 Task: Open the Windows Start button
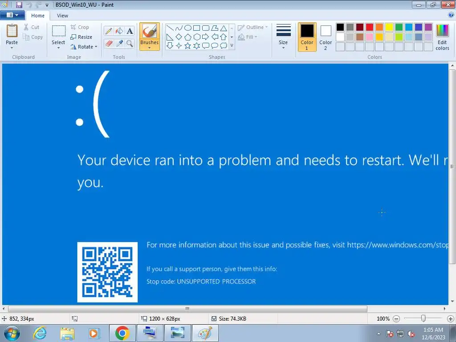click(x=12, y=333)
